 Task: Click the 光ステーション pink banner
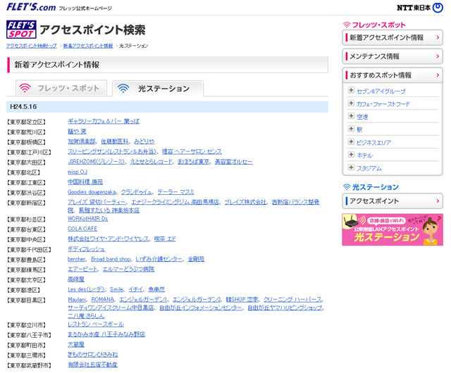(x=393, y=229)
